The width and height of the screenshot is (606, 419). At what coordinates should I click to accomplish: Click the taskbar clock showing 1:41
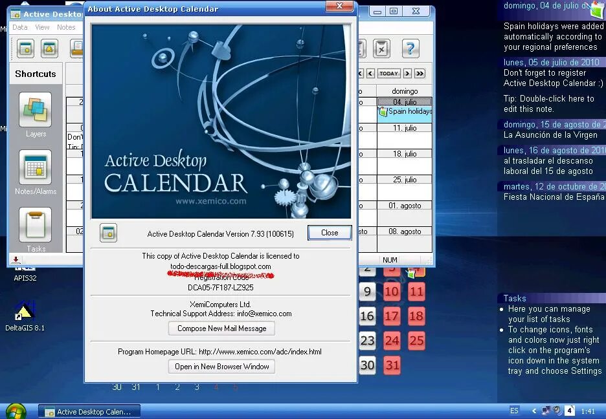pyautogui.click(x=588, y=411)
